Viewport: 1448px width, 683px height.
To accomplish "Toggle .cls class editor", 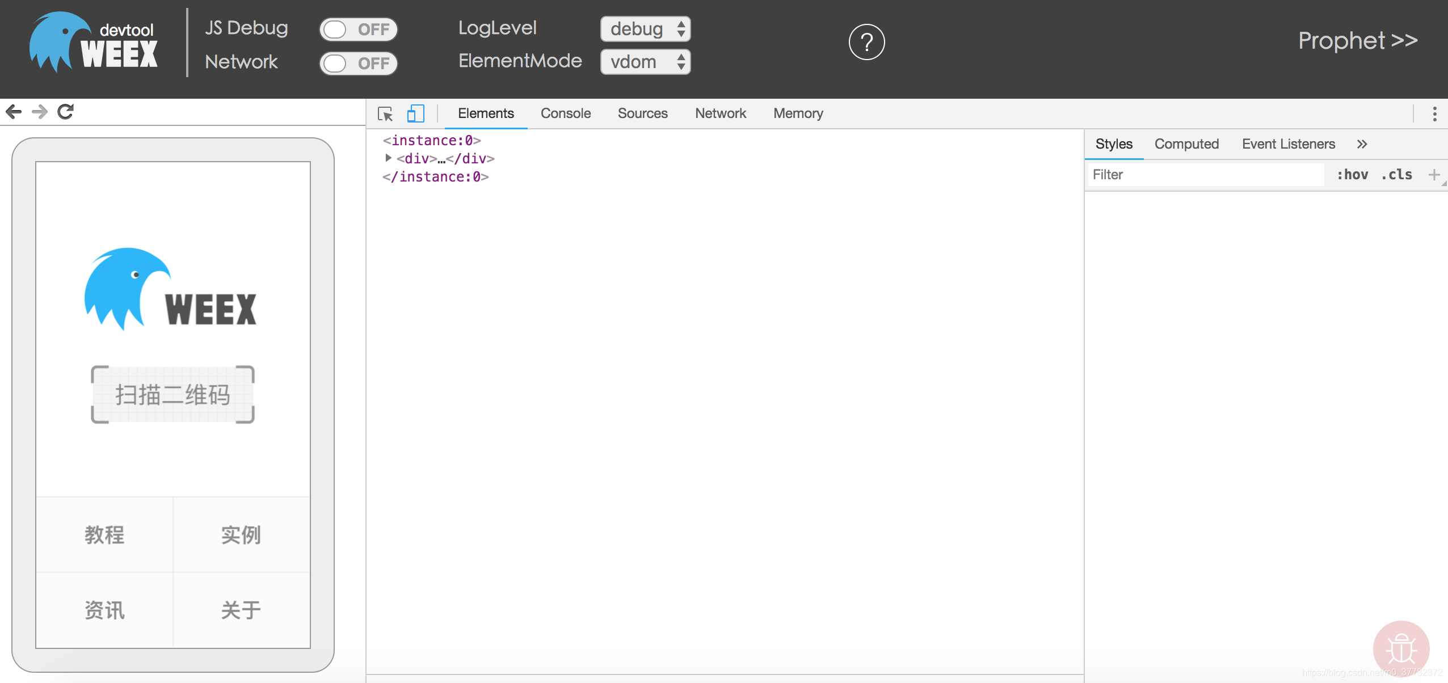I will 1396,175.
